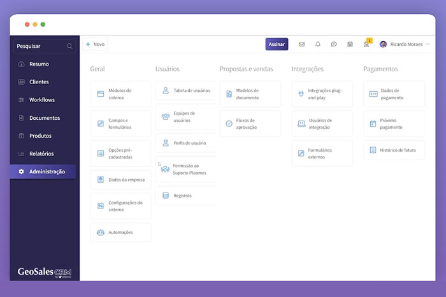This screenshot has width=446, height=297.
Task: Click the Formulários externos icon
Action: 301,154
